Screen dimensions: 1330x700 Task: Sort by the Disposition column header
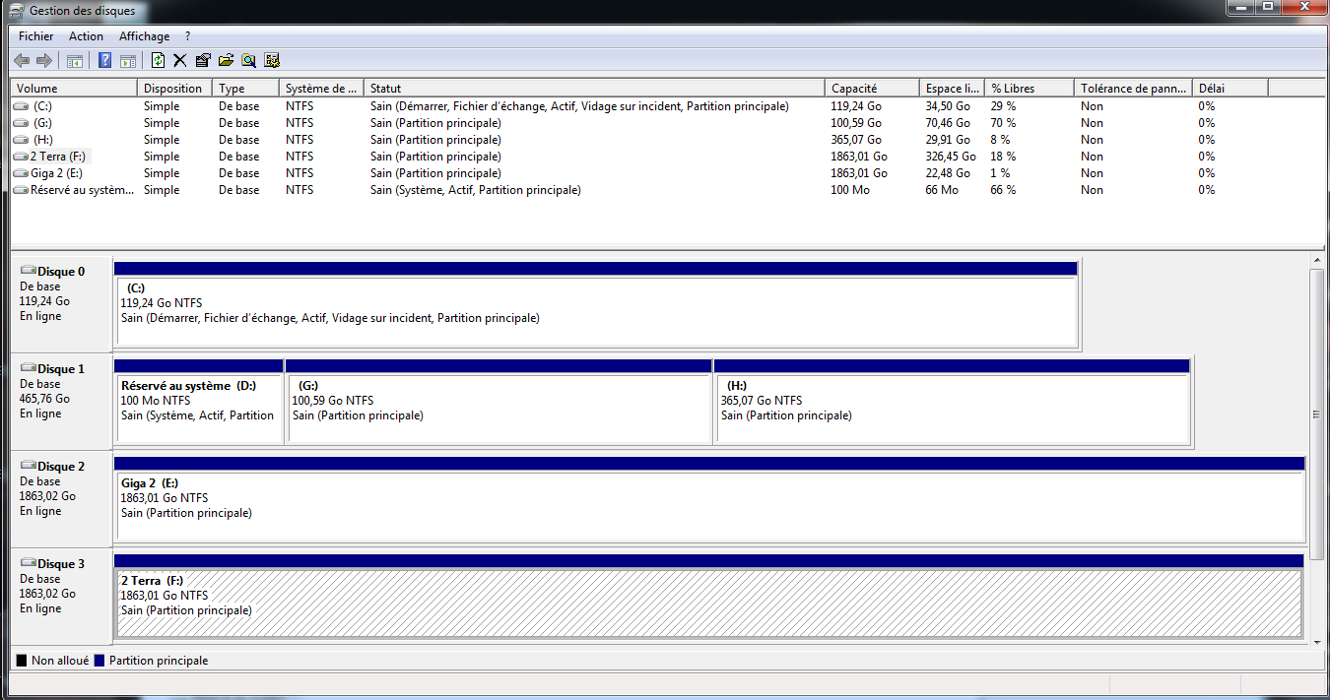point(174,89)
